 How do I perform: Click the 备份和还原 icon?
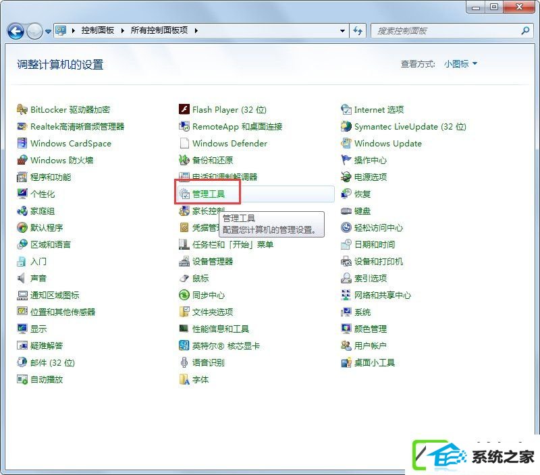click(184, 160)
